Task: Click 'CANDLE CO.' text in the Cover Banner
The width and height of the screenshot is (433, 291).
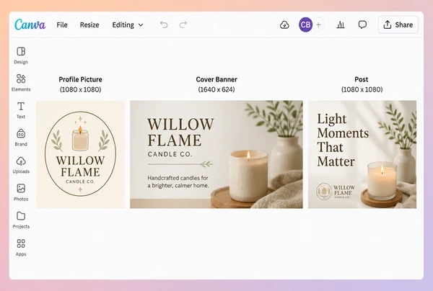Action: (x=170, y=154)
